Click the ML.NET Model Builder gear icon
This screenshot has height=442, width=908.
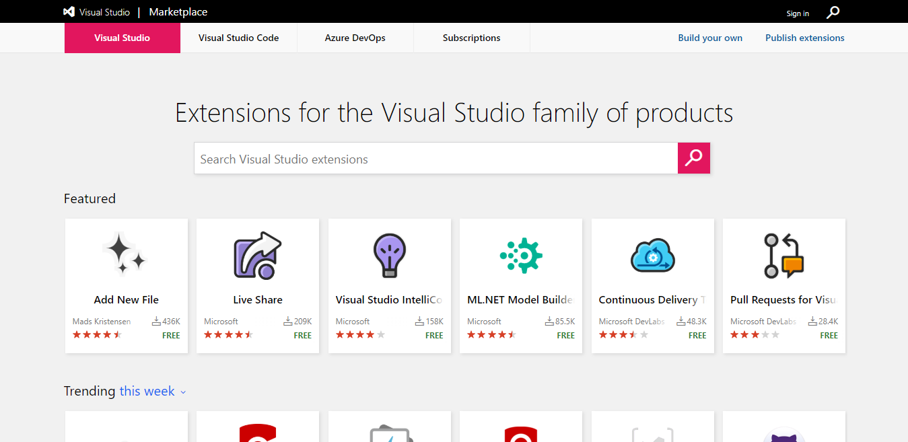click(x=521, y=255)
